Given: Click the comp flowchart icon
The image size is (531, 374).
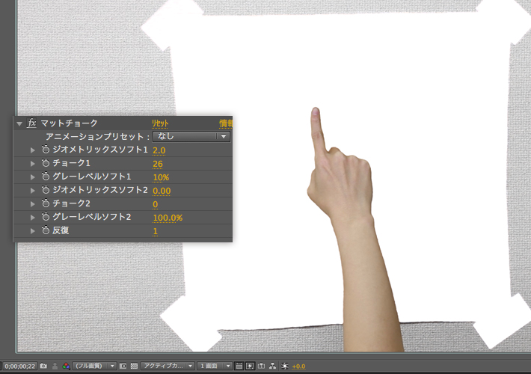Looking at the screenshot, I should click(x=272, y=366).
